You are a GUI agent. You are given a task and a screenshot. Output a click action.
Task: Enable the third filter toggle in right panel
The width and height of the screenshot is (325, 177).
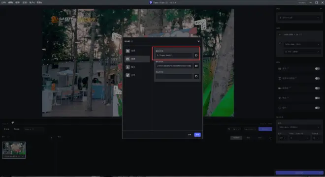pyautogui.click(x=317, y=88)
